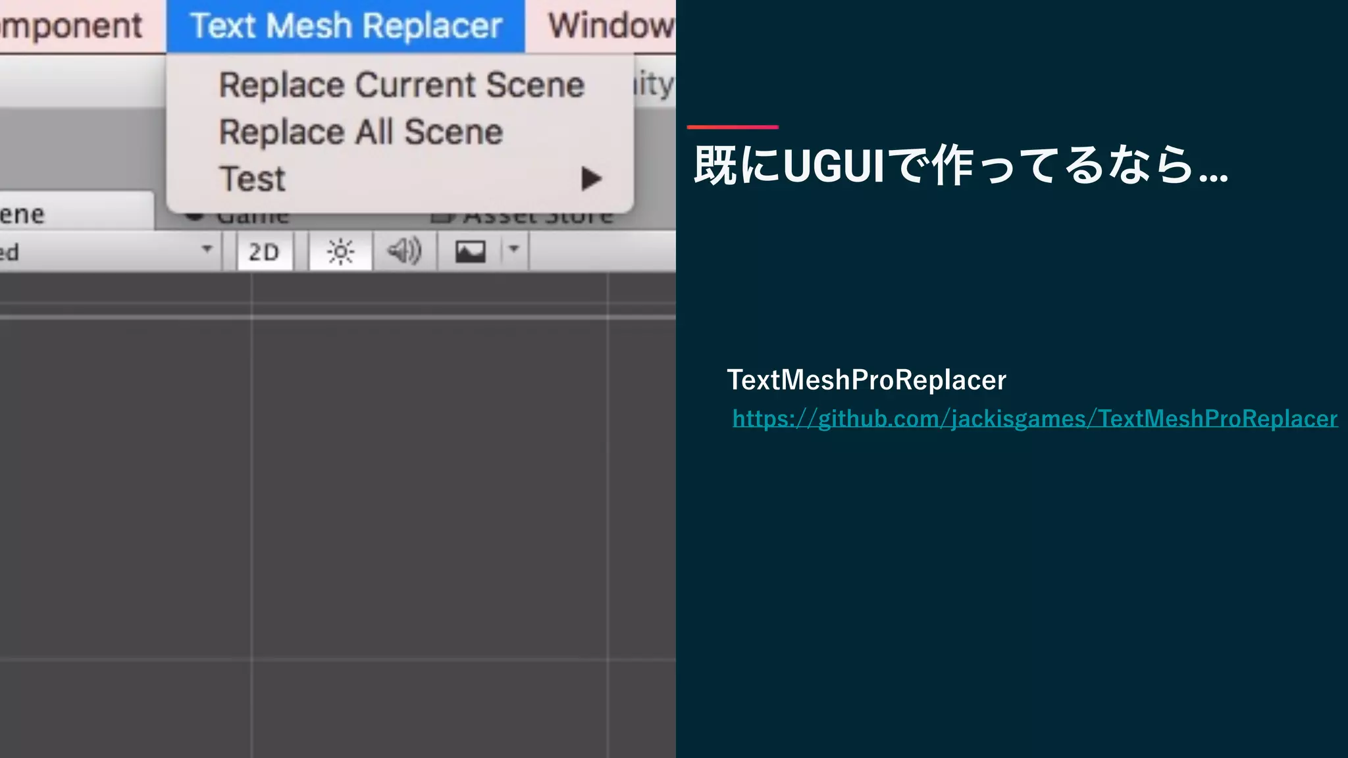Viewport: 1348px width, 758px height.
Task: Toggle 2D view mode
Action: point(265,252)
